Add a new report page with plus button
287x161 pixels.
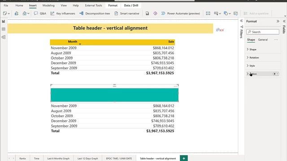(x=184, y=158)
